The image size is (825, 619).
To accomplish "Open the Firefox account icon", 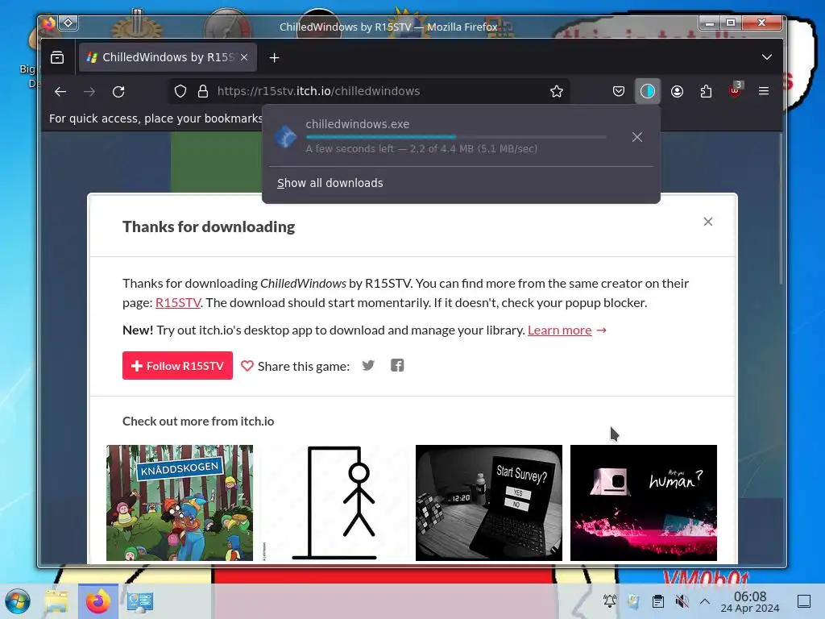I will pos(677,92).
